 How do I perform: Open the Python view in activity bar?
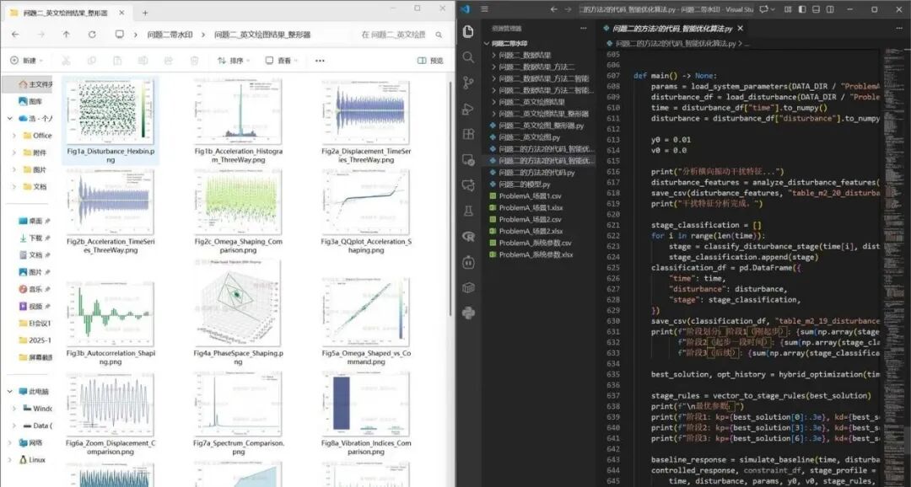pos(468,313)
